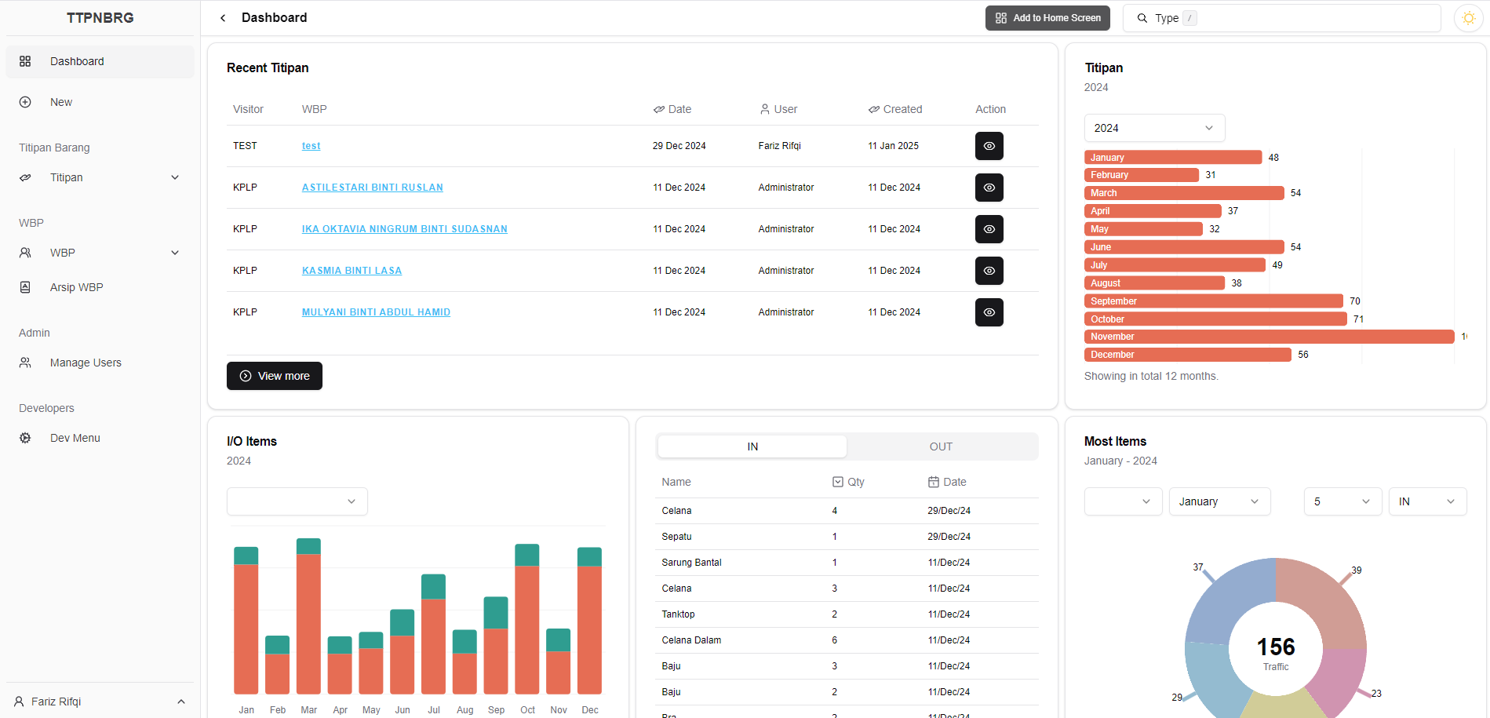Viewport: 1490px width, 718px height.
Task: Switch to the OUT tab
Action: [940, 446]
